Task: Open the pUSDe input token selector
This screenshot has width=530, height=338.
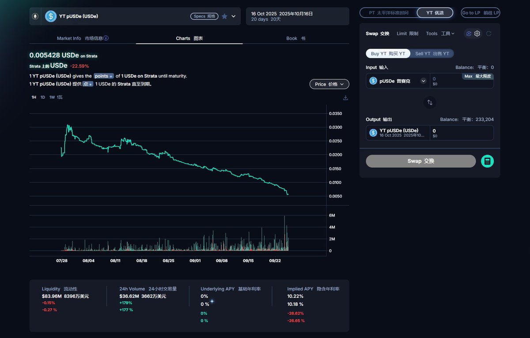Action: 397,81
